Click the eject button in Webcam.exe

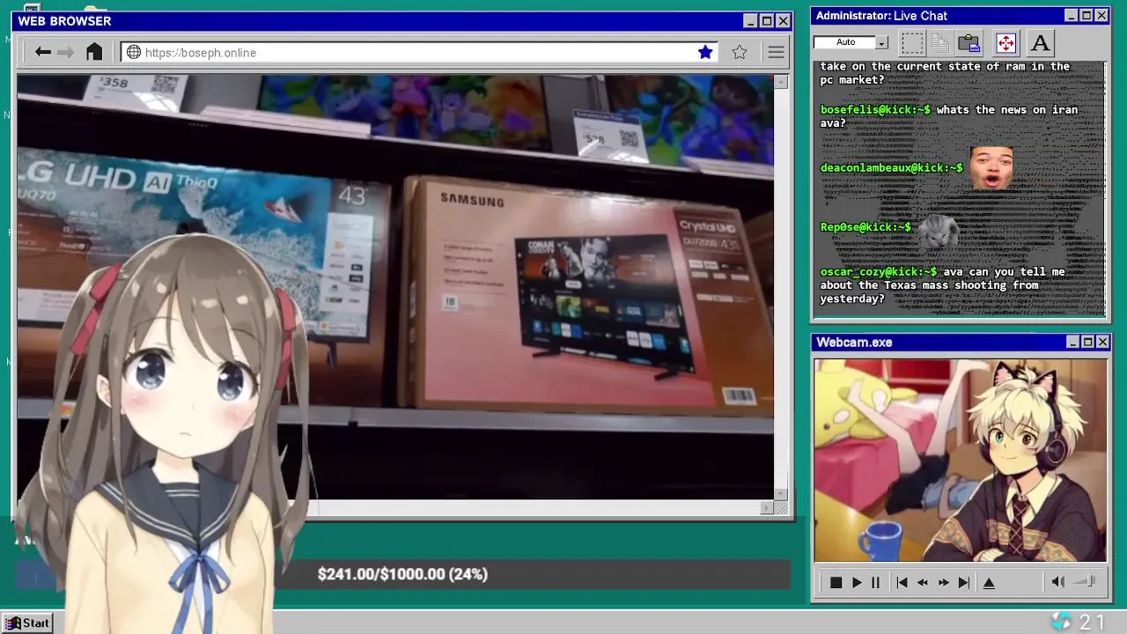tap(989, 582)
